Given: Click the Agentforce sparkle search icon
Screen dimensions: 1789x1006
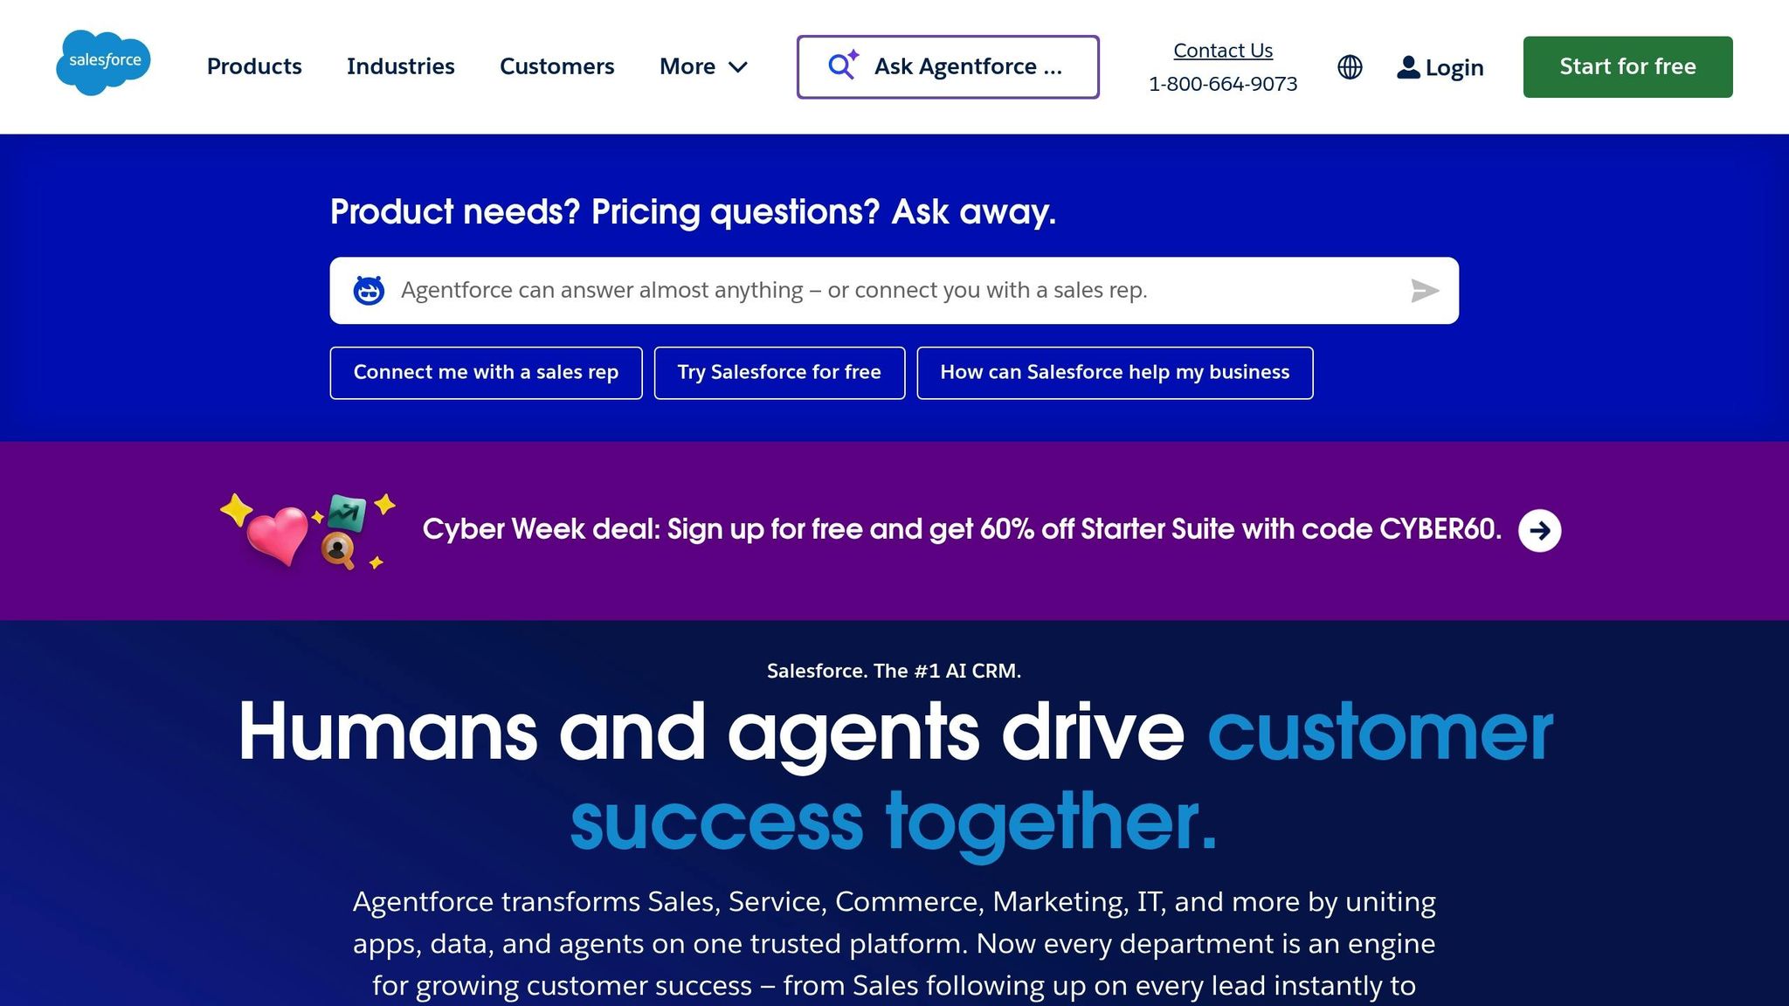Looking at the screenshot, I should 842,65.
